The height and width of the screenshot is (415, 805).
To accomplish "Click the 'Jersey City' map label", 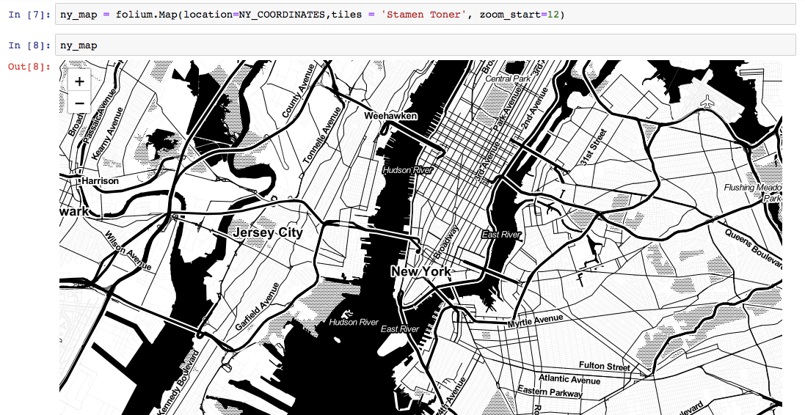I will coord(268,232).
